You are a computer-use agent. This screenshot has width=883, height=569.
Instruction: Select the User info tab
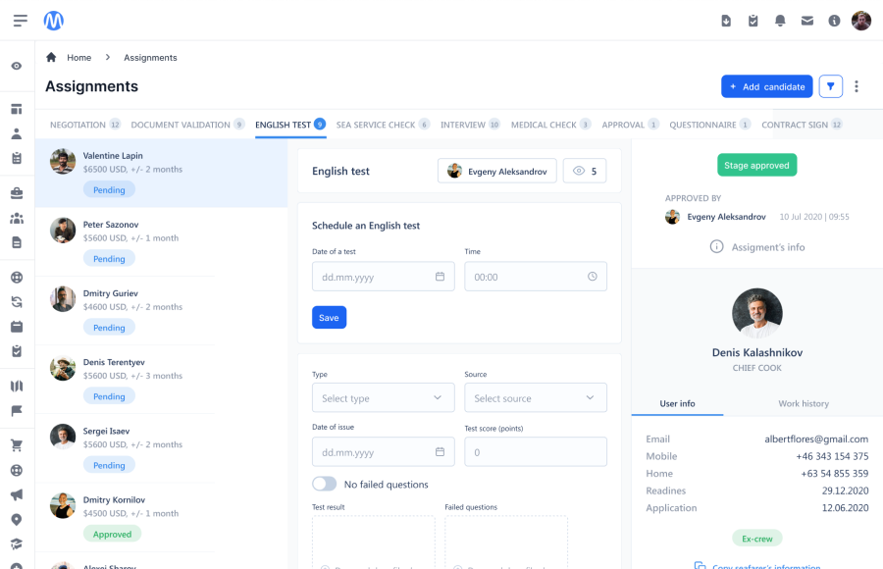point(677,403)
